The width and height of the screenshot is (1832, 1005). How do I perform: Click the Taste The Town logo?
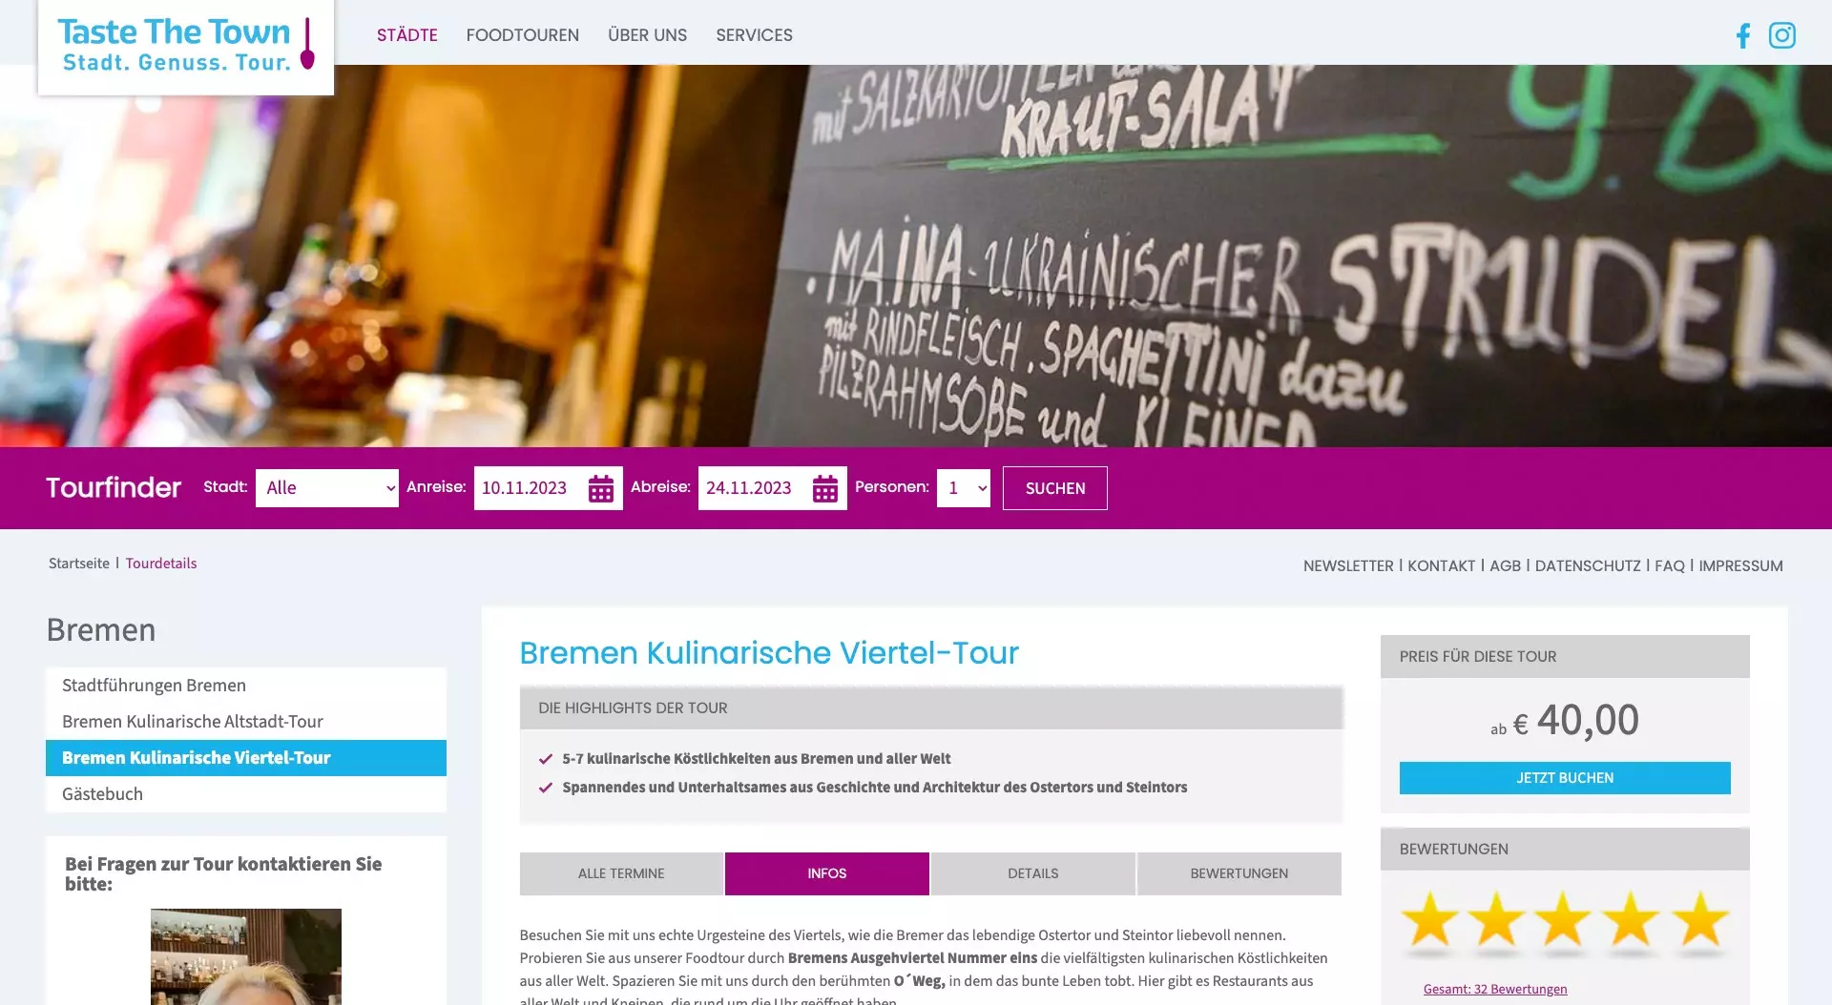coord(186,45)
